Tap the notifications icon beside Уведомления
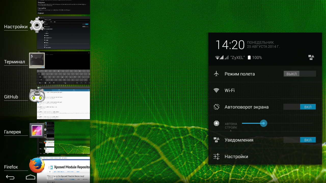This screenshot has width=326, height=183. coord(216,140)
